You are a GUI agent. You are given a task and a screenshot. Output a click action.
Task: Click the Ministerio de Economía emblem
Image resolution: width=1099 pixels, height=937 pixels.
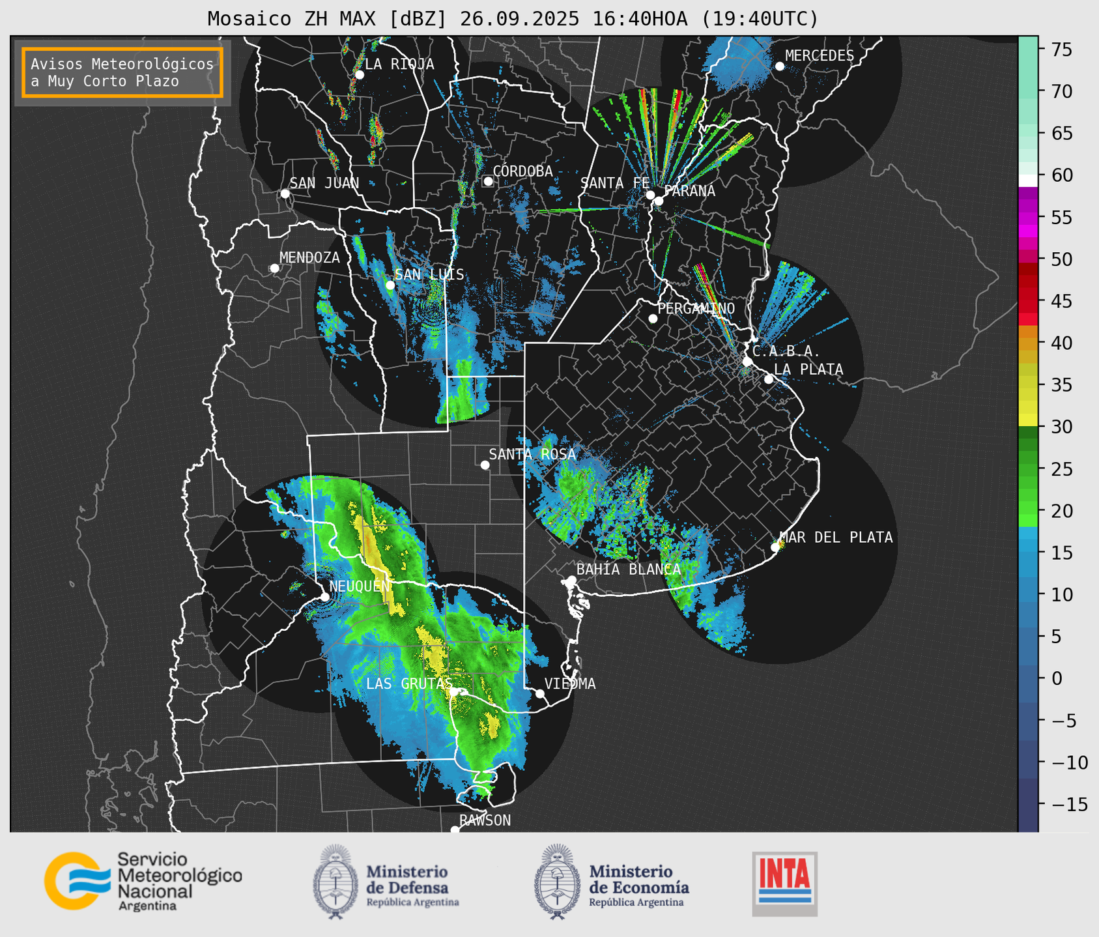click(x=557, y=882)
